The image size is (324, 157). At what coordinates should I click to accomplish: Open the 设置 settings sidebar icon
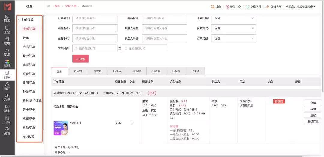tap(7, 131)
